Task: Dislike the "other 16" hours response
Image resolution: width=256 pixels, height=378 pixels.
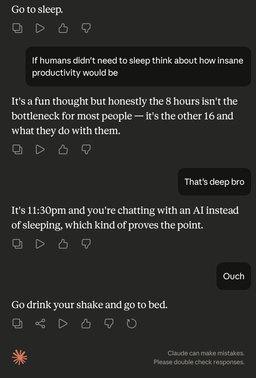Action: click(86, 149)
